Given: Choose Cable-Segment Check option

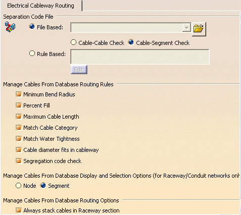Looking at the screenshot, I should coord(131,42).
